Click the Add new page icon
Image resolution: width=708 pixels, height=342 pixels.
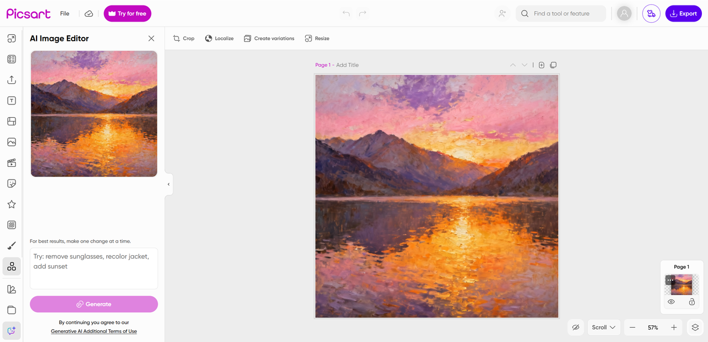(542, 65)
